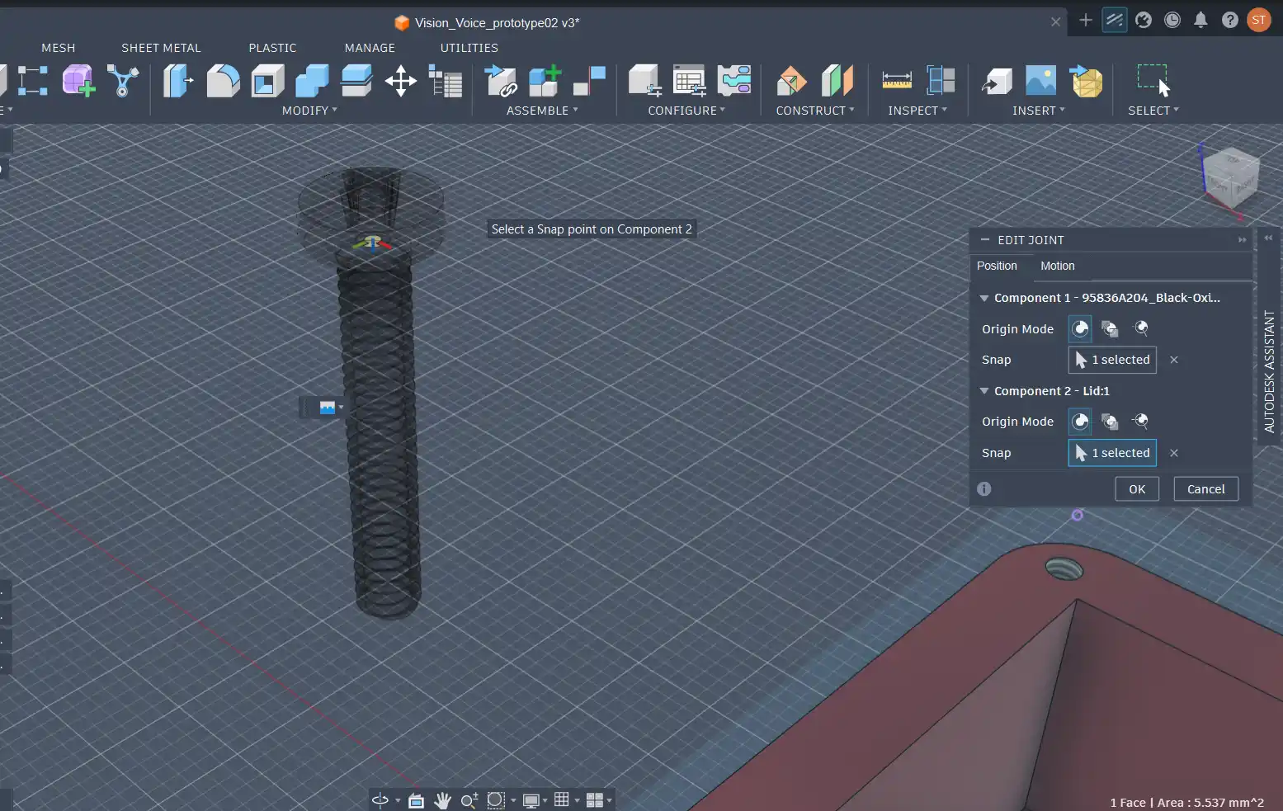Collapse the Component 2 - Lid:1 section
The width and height of the screenshot is (1283, 811).
pyautogui.click(x=984, y=391)
